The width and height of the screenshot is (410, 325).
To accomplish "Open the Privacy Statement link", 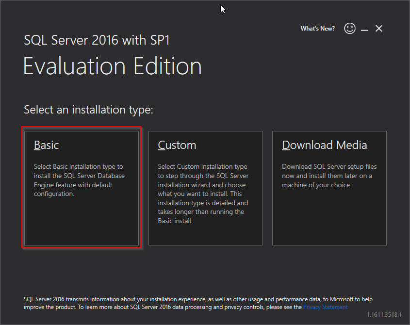I will 325,307.
